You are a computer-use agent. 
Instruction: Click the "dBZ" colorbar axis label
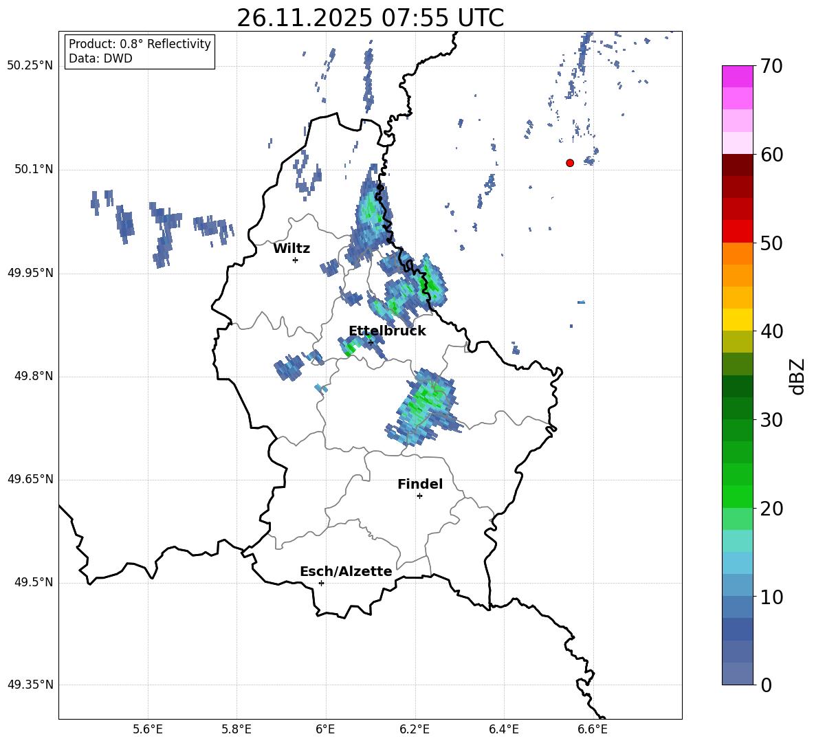798,376
